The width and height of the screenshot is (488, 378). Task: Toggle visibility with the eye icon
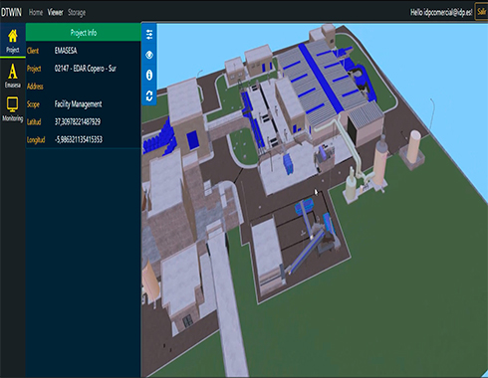149,55
